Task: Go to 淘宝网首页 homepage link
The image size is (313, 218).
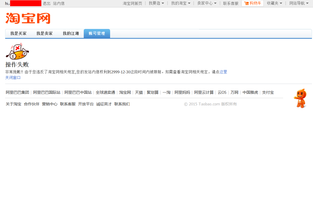Action: pos(132,3)
